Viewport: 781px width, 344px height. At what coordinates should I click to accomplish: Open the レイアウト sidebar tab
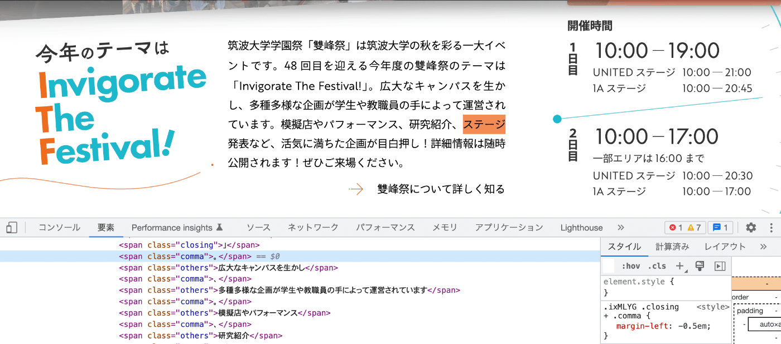coord(725,247)
